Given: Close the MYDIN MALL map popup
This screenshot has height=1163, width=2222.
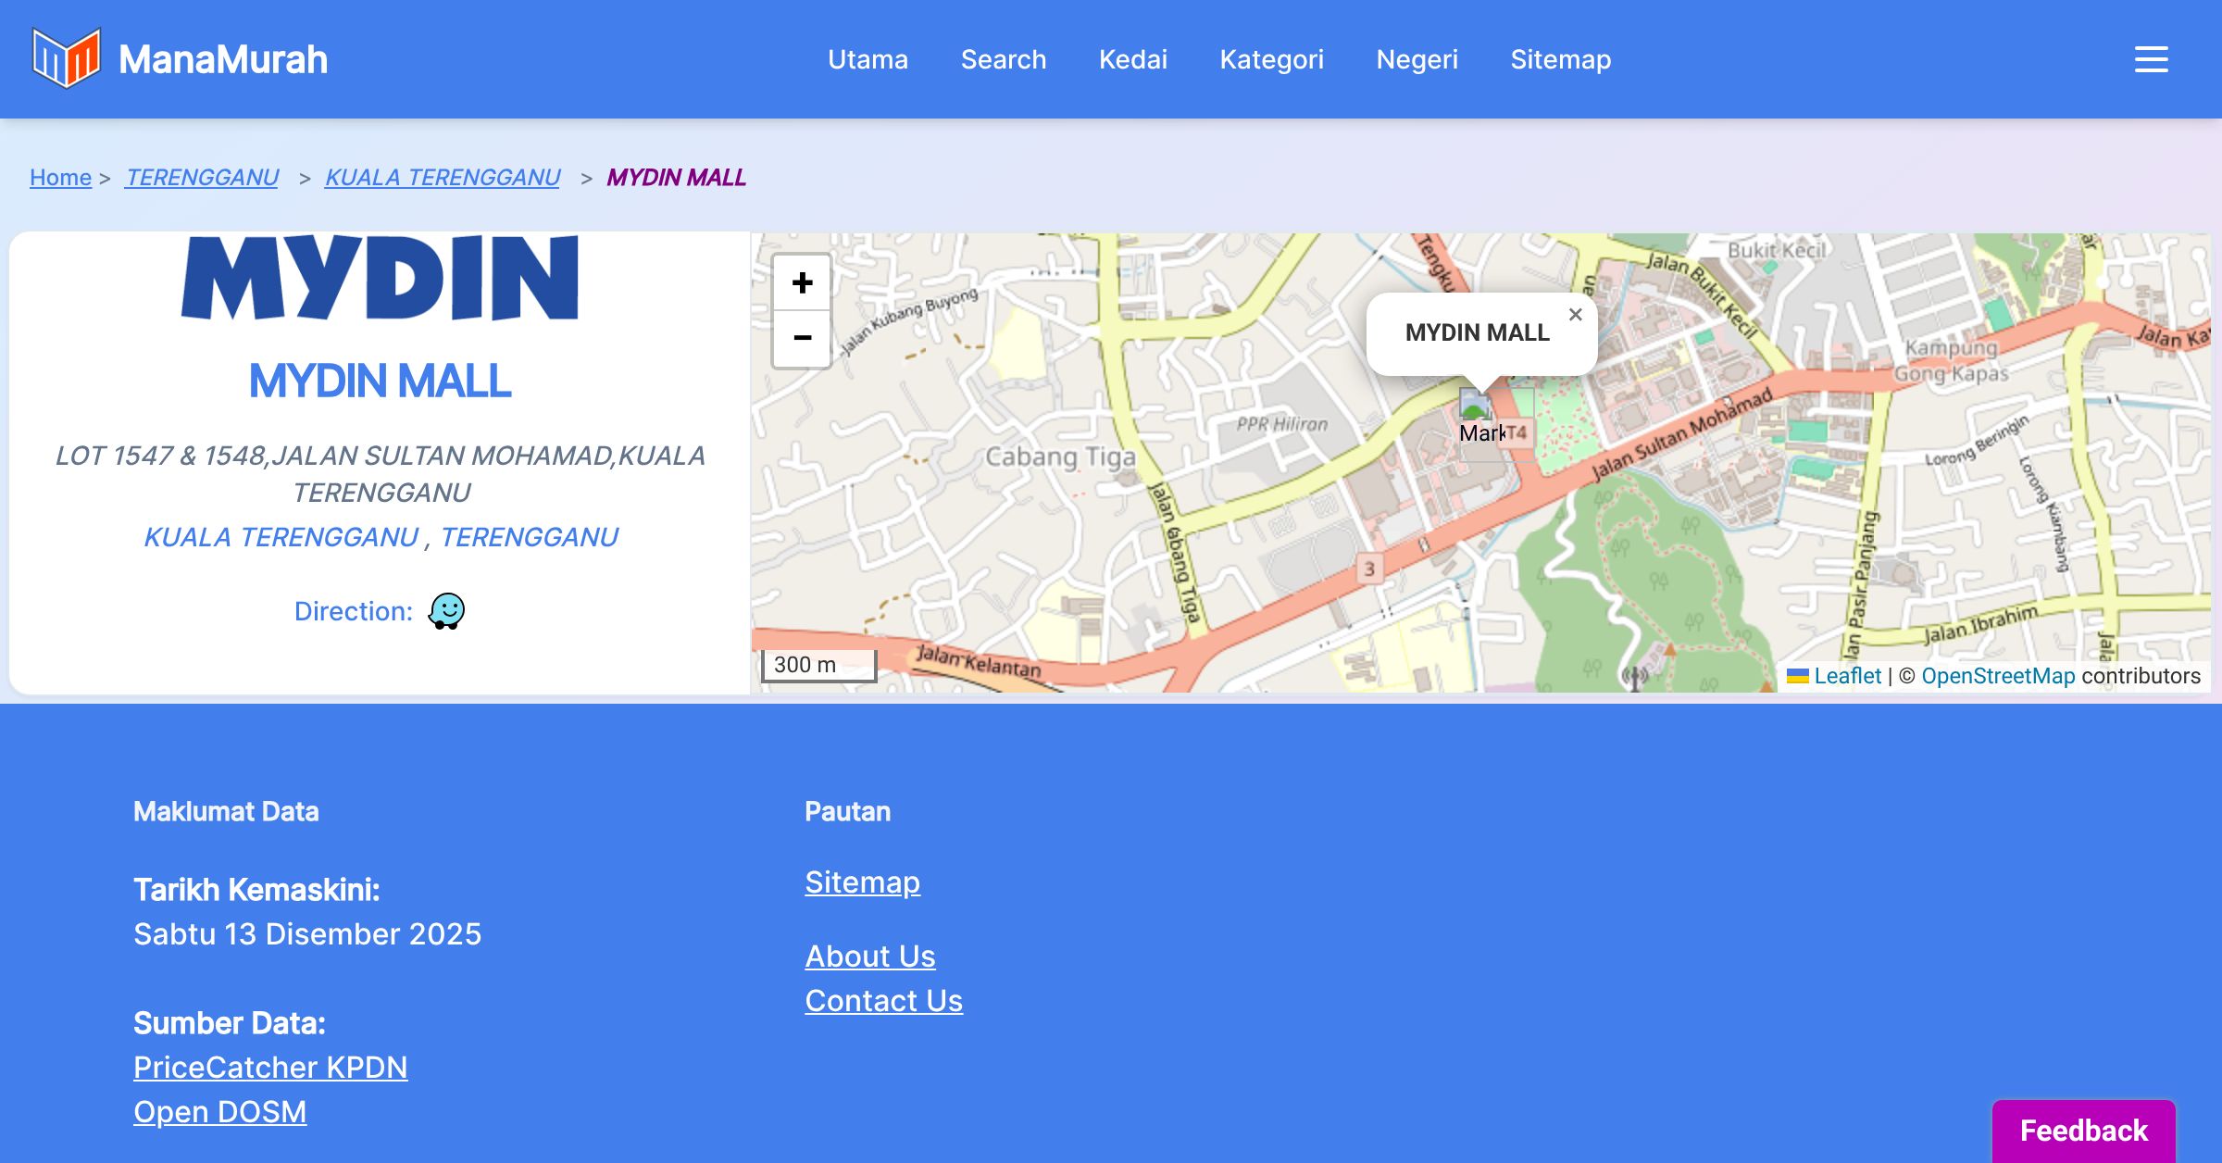Looking at the screenshot, I should coord(1575,315).
